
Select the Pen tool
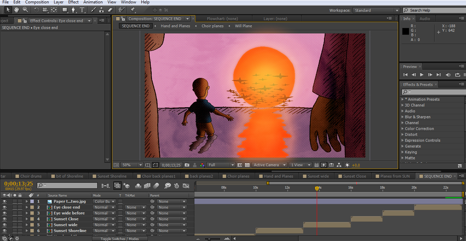click(73, 10)
